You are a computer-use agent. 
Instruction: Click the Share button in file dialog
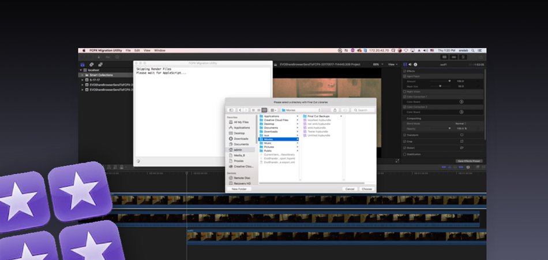coord(335,110)
